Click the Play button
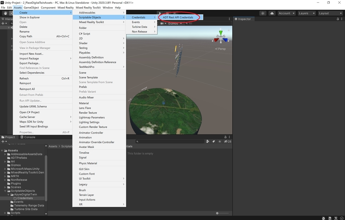 160,13
